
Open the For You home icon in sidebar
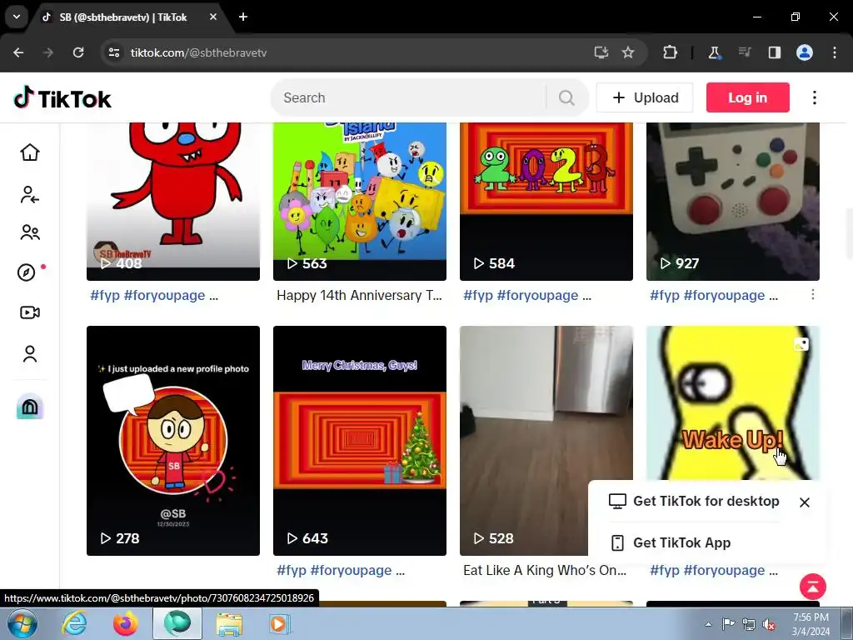tap(30, 152)
